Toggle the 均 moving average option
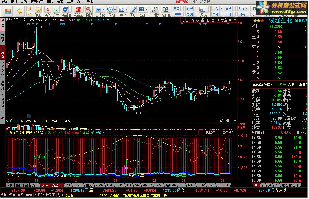The image size is (309, 199). click(x=193, y=20)
